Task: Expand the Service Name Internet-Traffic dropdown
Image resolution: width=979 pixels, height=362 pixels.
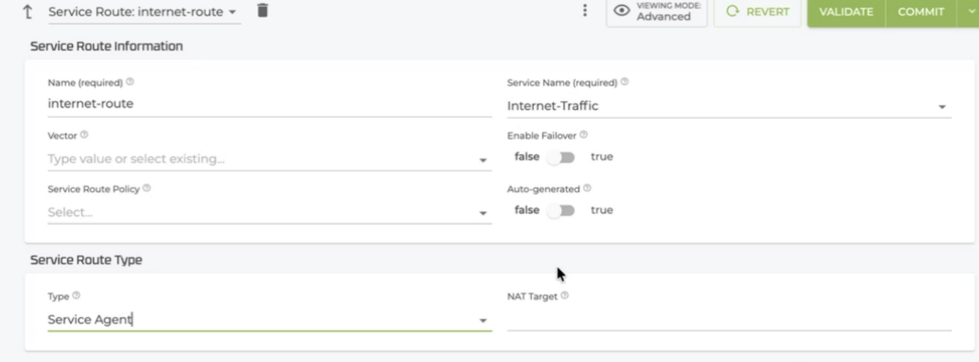Action: coord(942,107)
